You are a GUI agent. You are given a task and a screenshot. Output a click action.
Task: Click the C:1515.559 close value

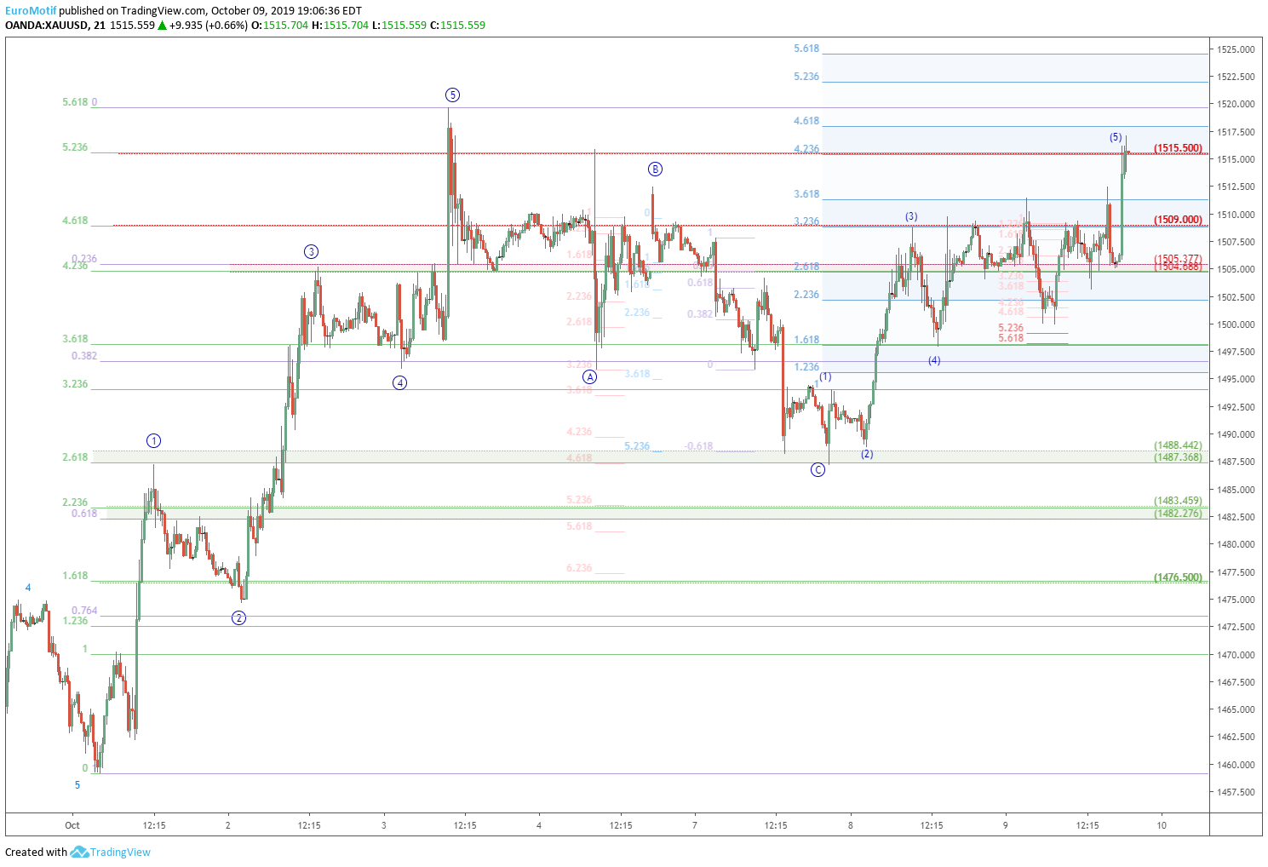[457, 26]
